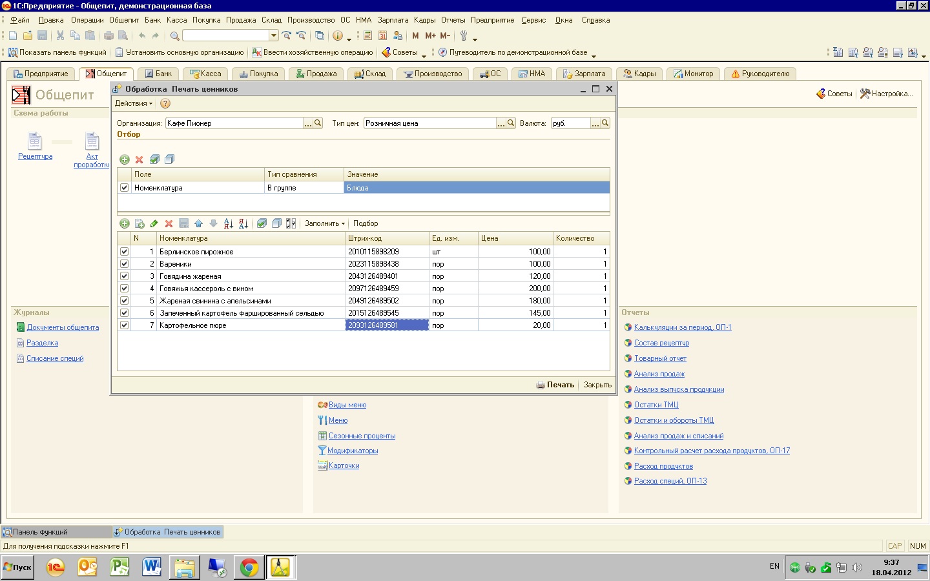The width and height of the screenshot is (930, 581).
Task: Open Chrome from the taskbar
Action: 249,567
